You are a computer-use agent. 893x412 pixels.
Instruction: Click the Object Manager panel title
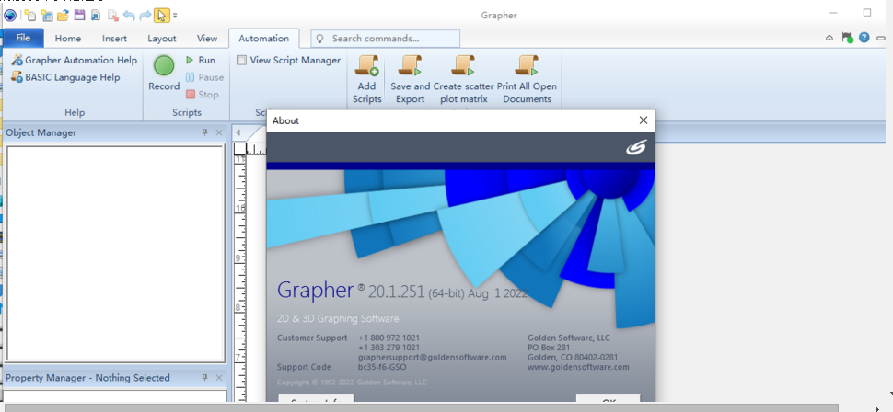point(41,132)
